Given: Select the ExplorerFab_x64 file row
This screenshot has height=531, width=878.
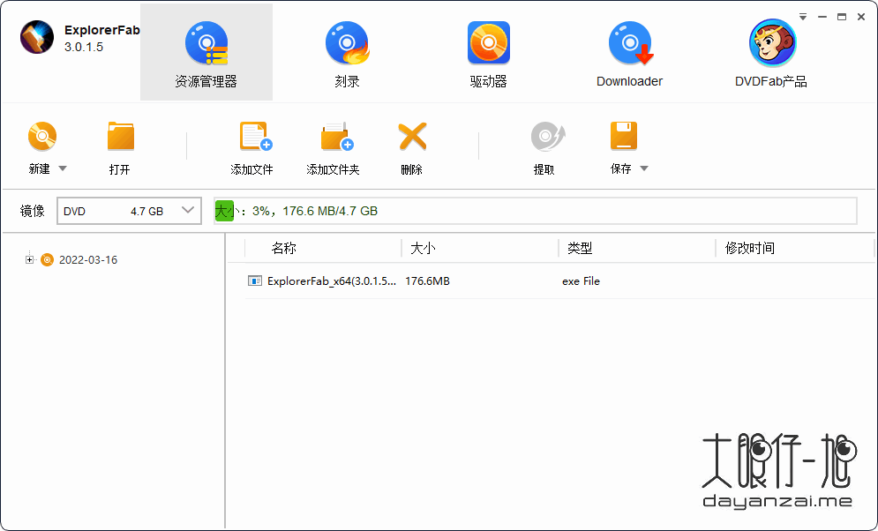Looking at the screenshot, I should point(560,280).
